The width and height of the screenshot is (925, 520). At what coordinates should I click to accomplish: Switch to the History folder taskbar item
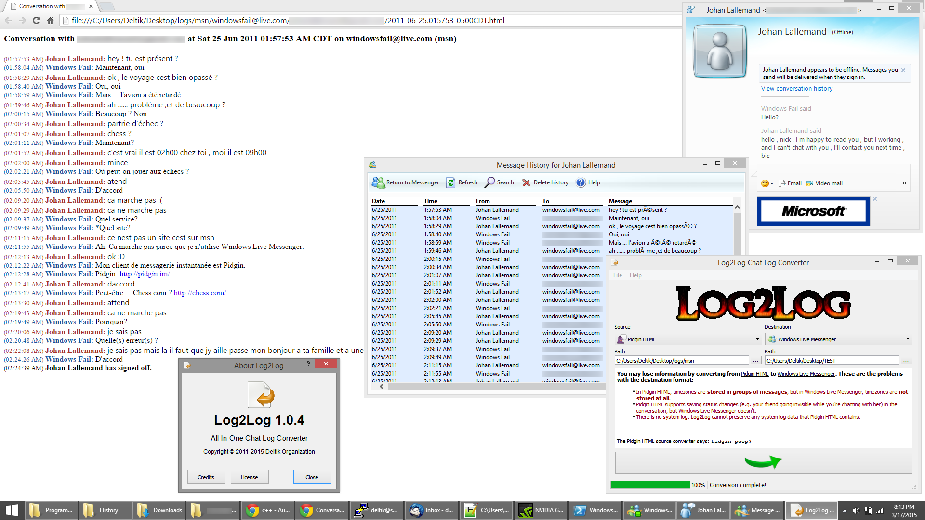[106, 510]
